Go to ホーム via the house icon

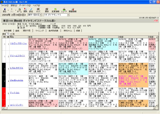(19, 9)
